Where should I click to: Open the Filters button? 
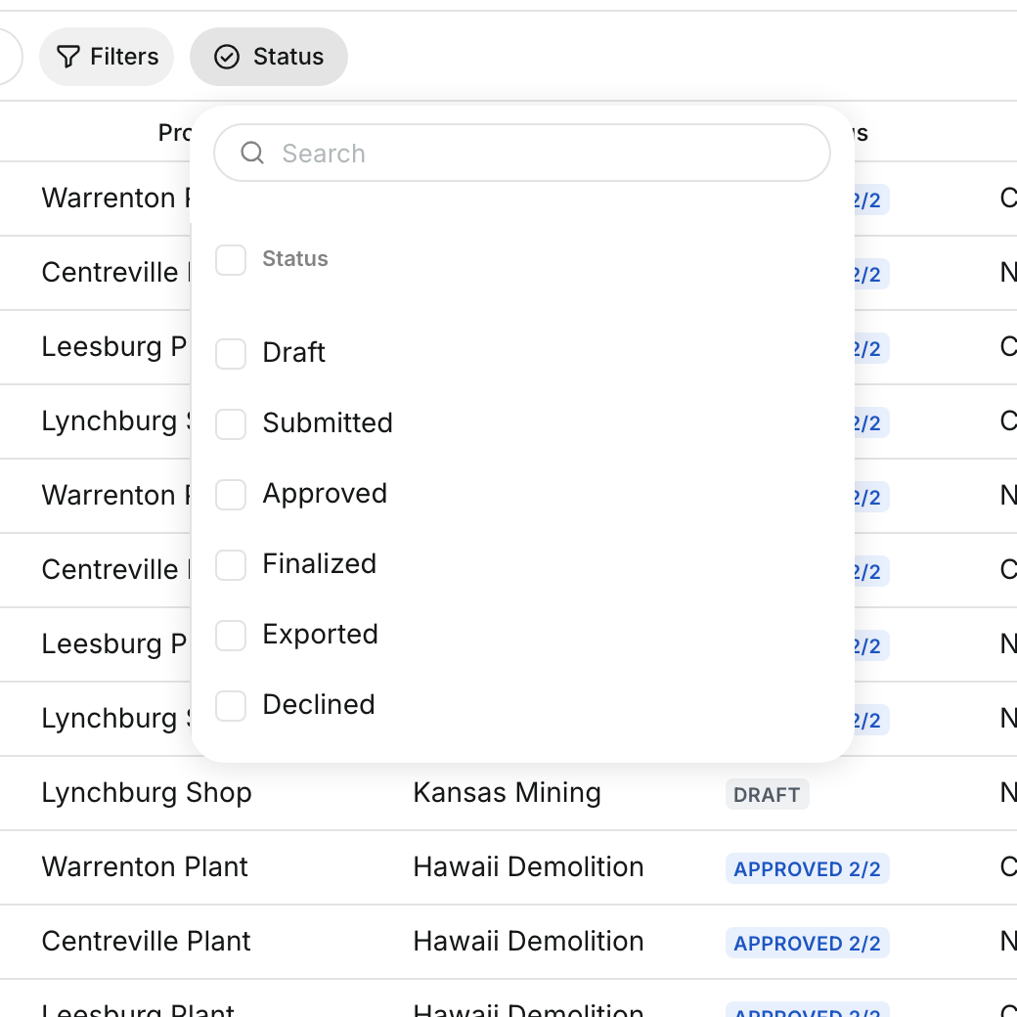pos(107,57)
